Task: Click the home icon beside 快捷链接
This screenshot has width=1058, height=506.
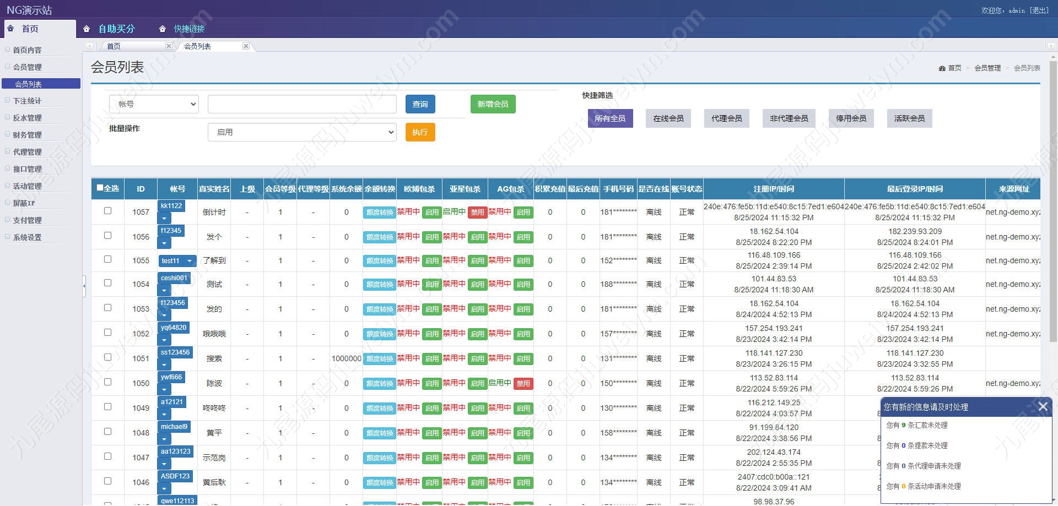Action: [162, 29]
